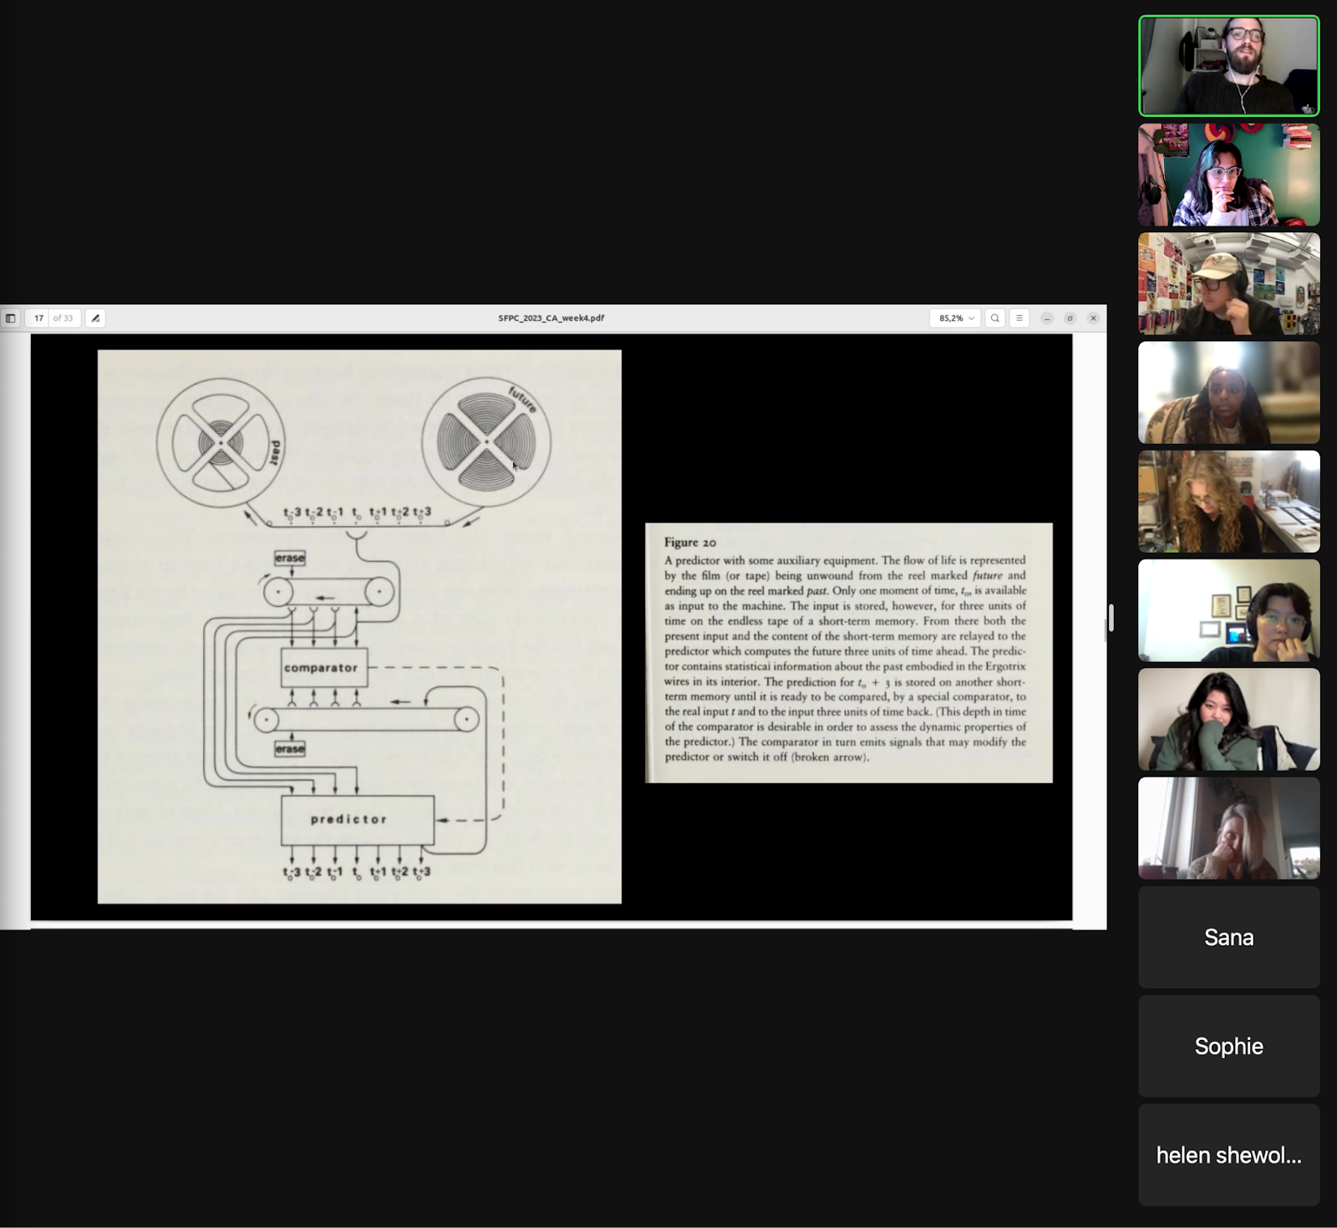Select the active speaker's video tile

pos(1228,66)
